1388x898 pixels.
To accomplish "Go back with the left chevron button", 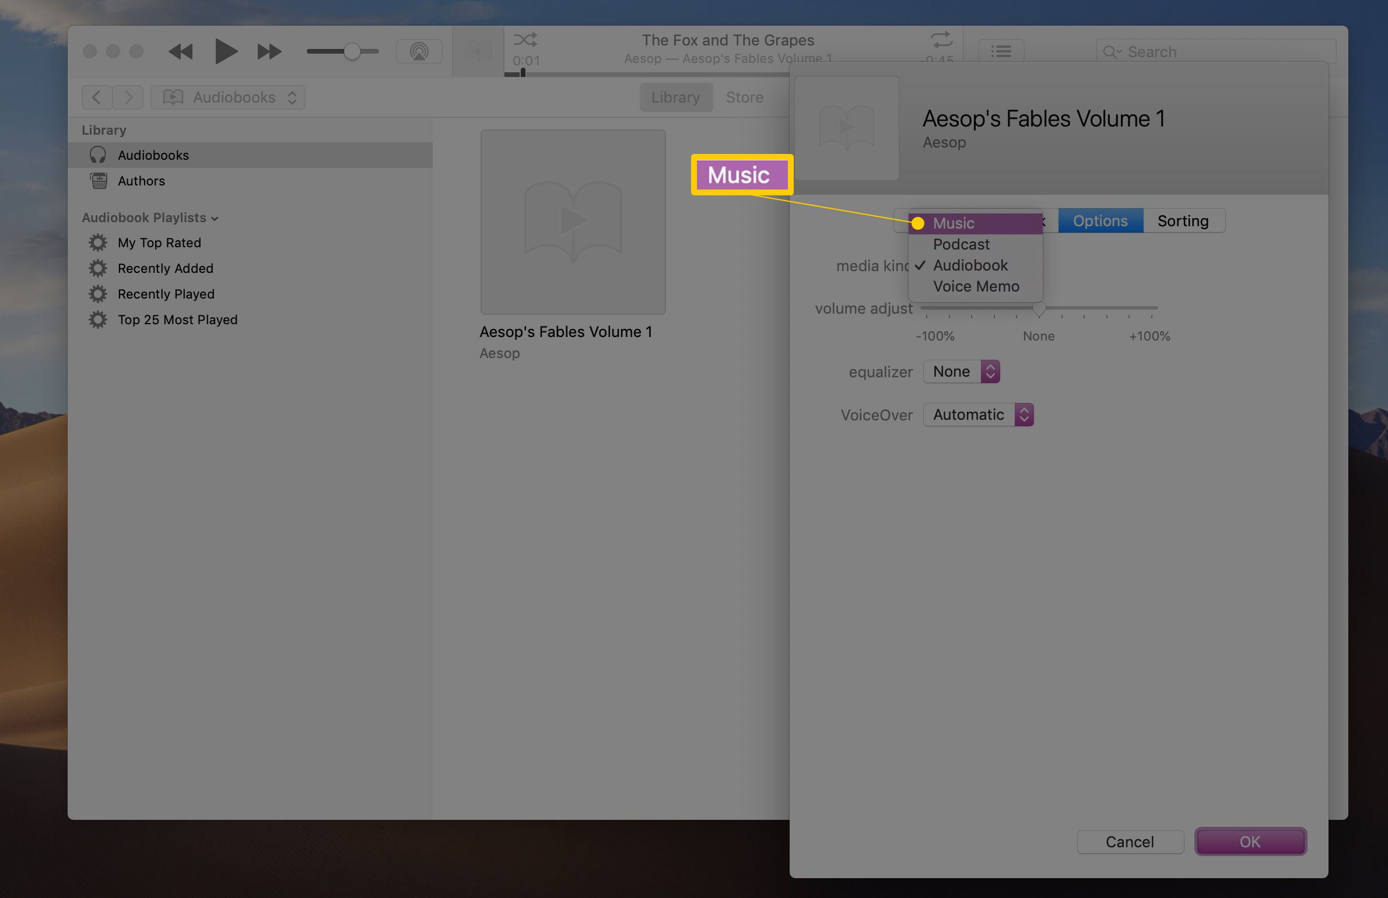I will (x=97, y=97).
